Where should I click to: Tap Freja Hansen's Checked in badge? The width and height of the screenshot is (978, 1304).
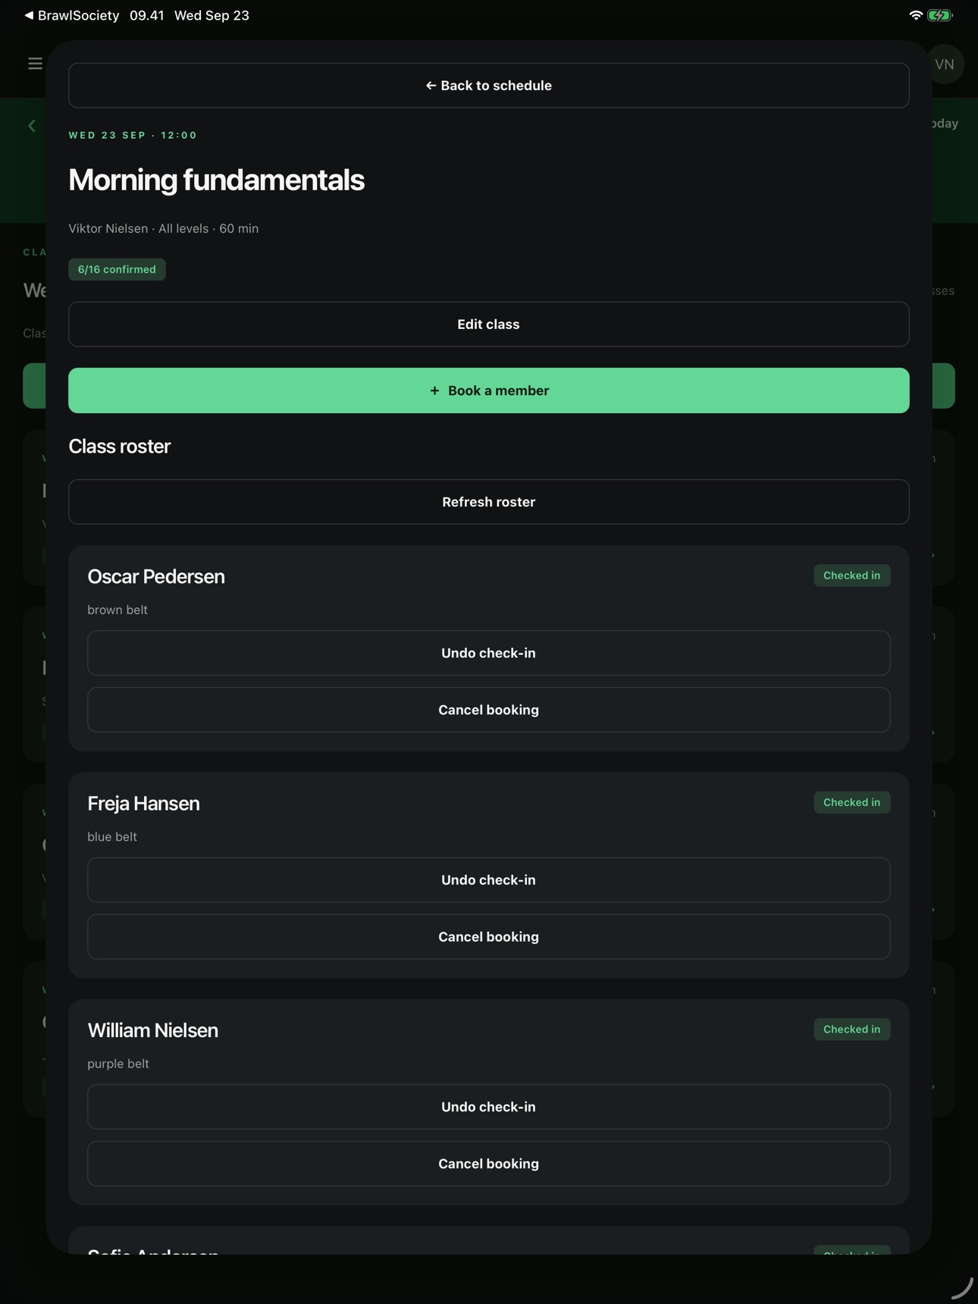coord(851,802)
